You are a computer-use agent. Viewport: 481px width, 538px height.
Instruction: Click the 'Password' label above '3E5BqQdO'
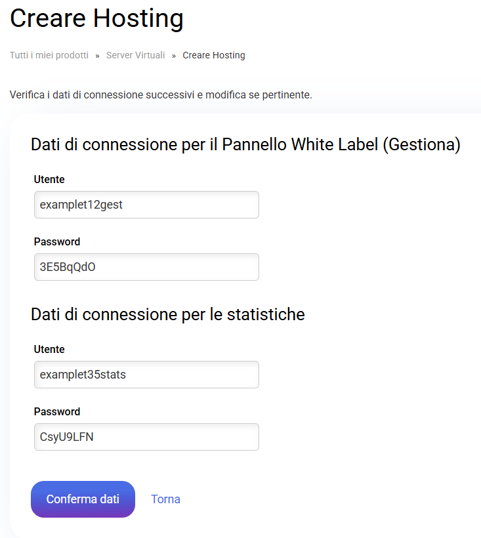[x=57, y=241]
